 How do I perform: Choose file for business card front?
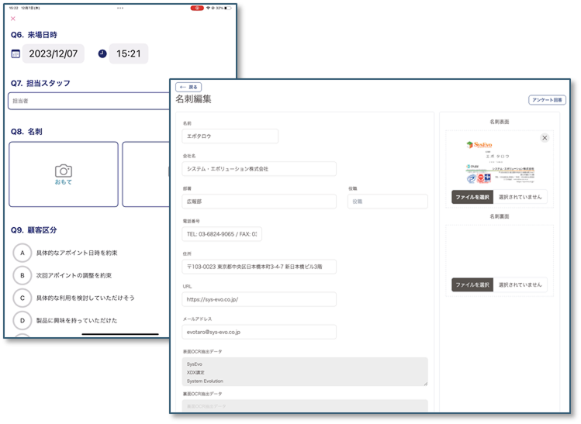pos(472,198)
